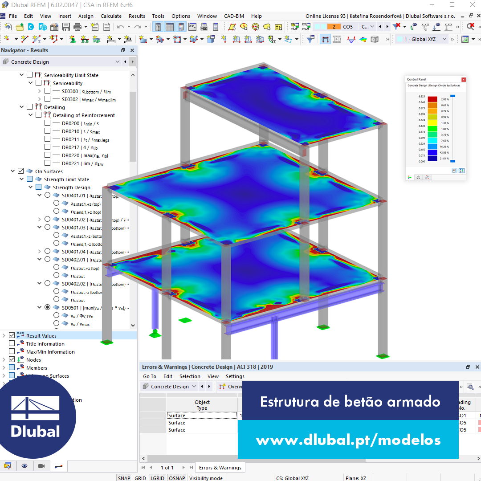Click the member result diagram icon
Screen dimensions: 481x481
pyautogui.click(x=351, y=39)
